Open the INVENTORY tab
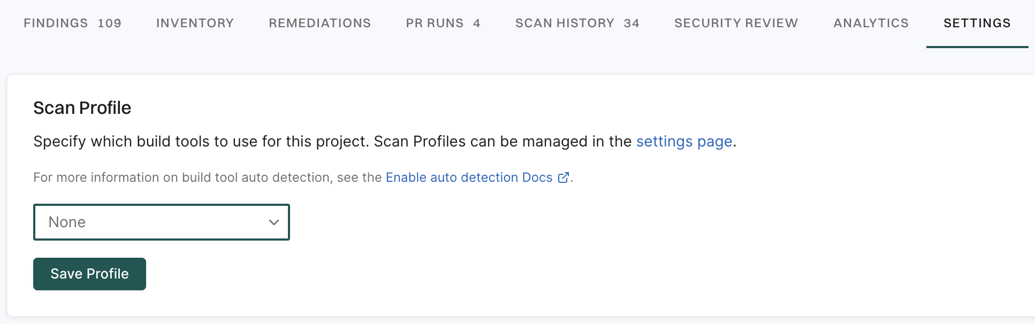This screenshot has width=1035, height=324. [x=195, y=23]
